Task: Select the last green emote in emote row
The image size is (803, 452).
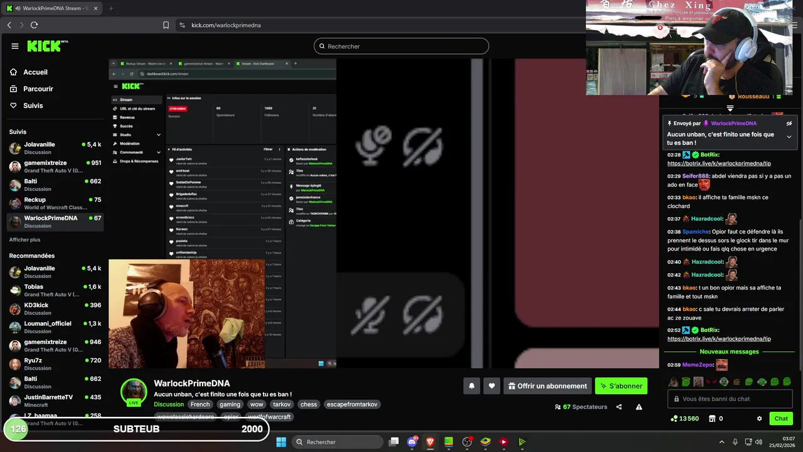Action: [787, 382]
